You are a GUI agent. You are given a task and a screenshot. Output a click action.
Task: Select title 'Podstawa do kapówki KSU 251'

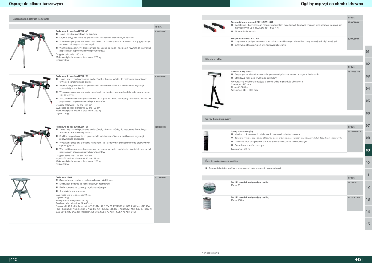72,76
